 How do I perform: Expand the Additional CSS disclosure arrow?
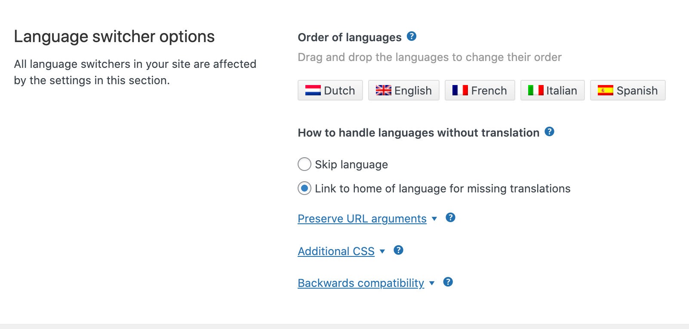coord(382,251)
